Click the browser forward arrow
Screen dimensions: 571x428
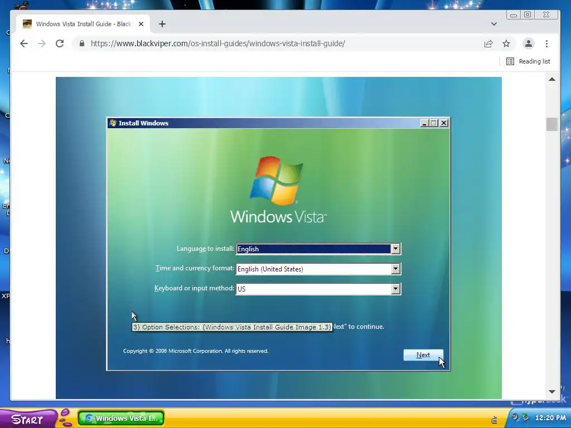[42, 43]
